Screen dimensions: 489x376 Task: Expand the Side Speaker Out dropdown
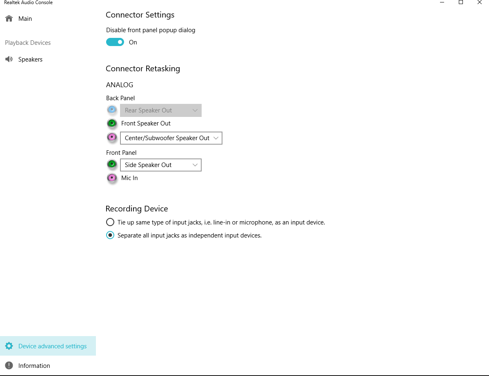coord(161,165)
